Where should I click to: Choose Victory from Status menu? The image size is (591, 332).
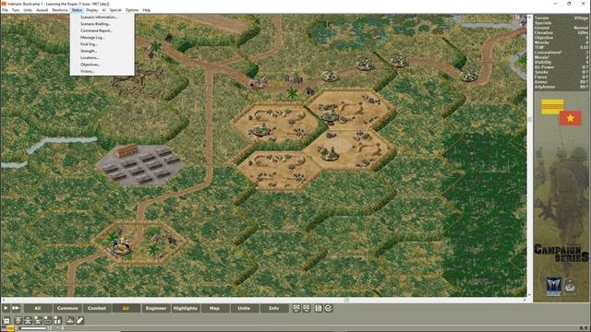pos(102,72)
